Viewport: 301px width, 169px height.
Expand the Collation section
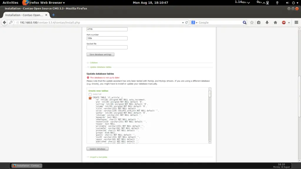94,63
